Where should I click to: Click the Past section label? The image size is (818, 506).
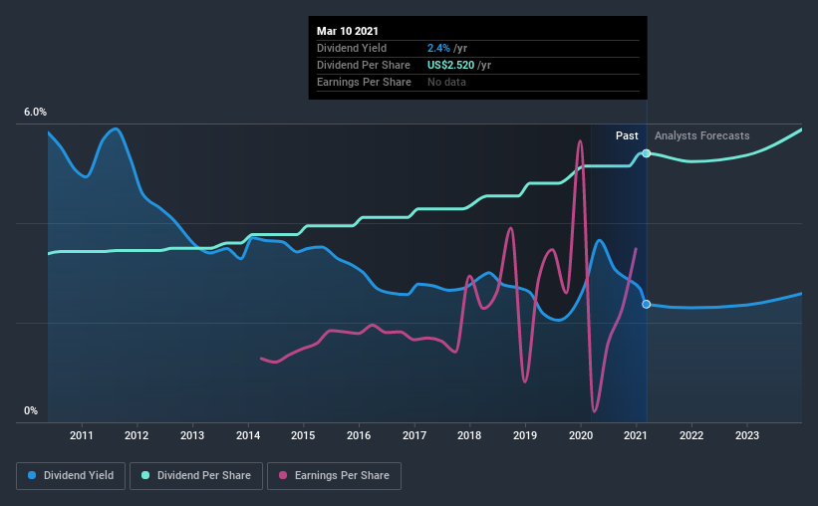(627, 135)
